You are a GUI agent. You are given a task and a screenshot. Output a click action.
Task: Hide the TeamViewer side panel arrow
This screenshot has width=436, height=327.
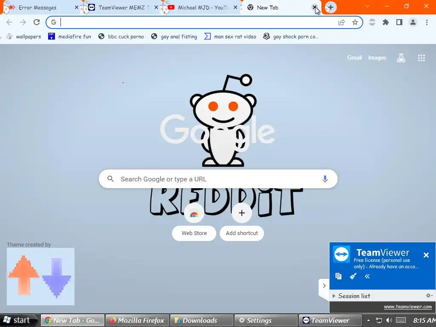tap(324, 286)
